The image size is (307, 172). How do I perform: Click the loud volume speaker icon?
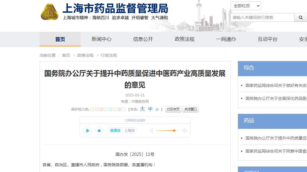185,131
